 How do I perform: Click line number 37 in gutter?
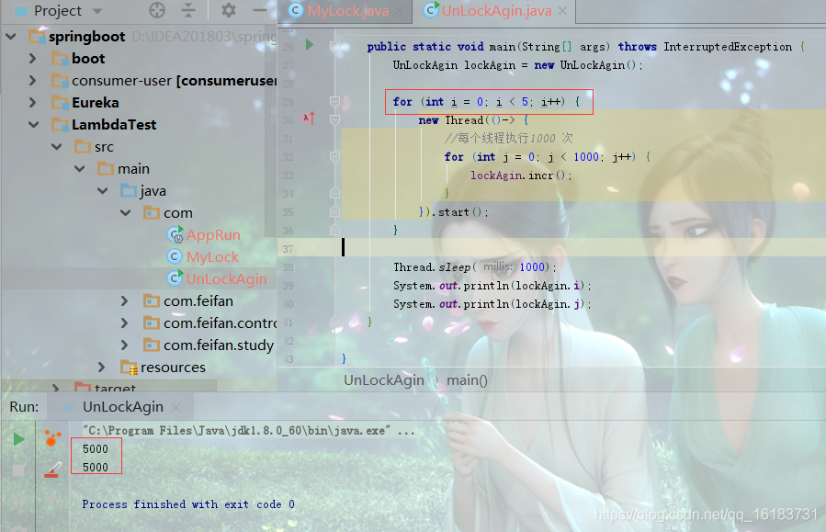point(288,248)
